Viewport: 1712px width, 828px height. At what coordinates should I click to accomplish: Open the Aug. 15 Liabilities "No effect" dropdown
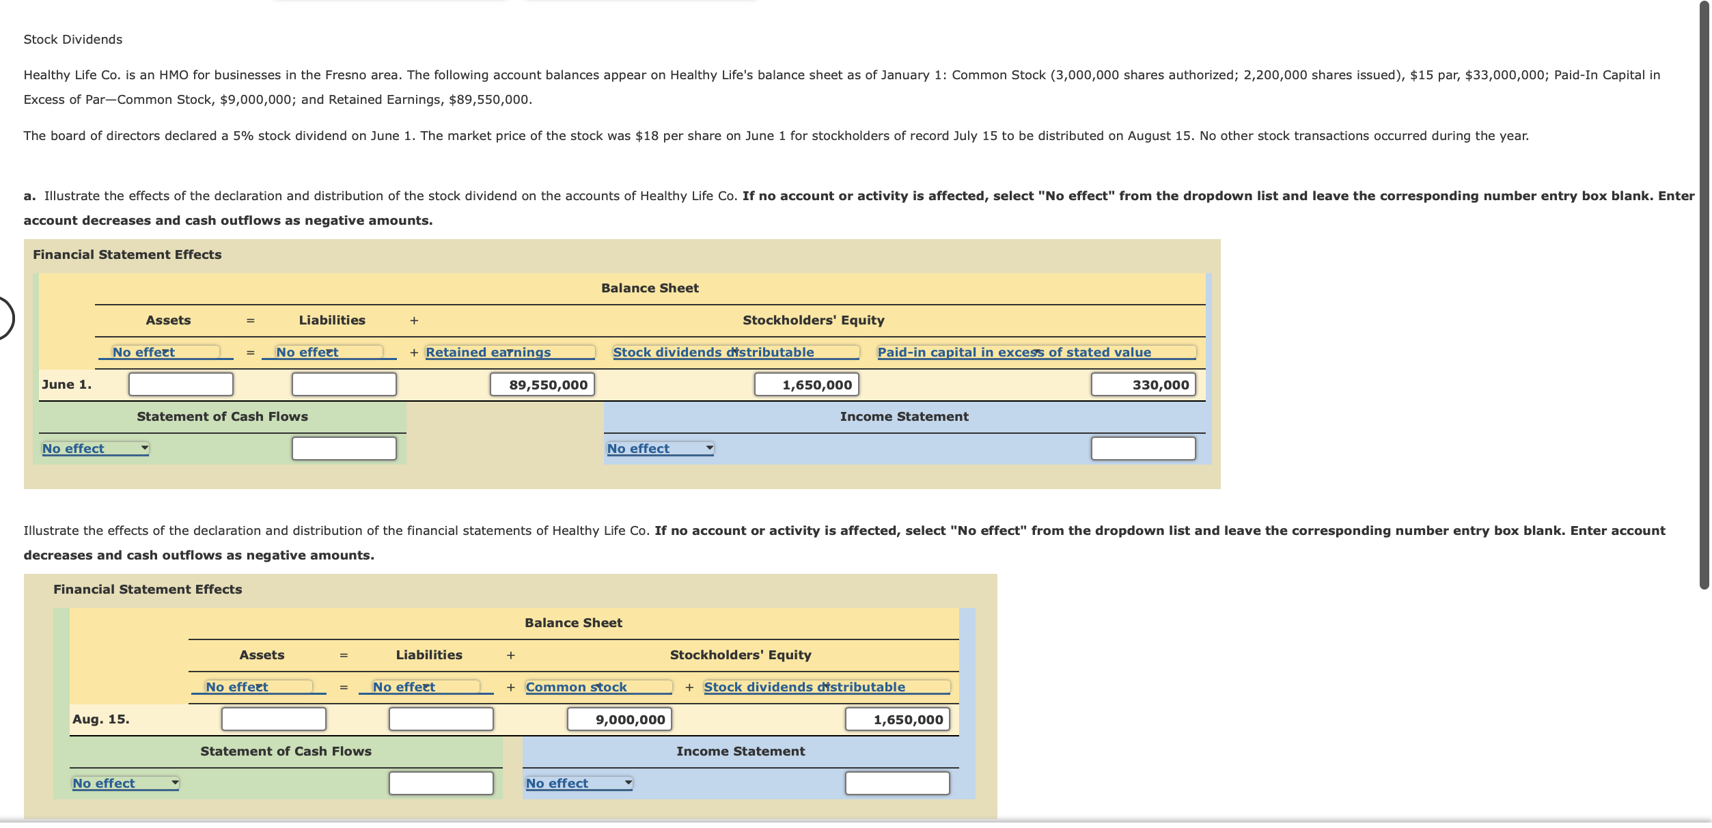tap(425, 687)
